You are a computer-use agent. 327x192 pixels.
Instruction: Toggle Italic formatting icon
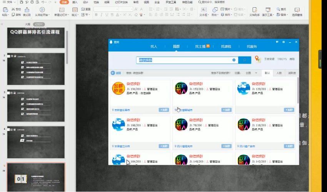102,15
